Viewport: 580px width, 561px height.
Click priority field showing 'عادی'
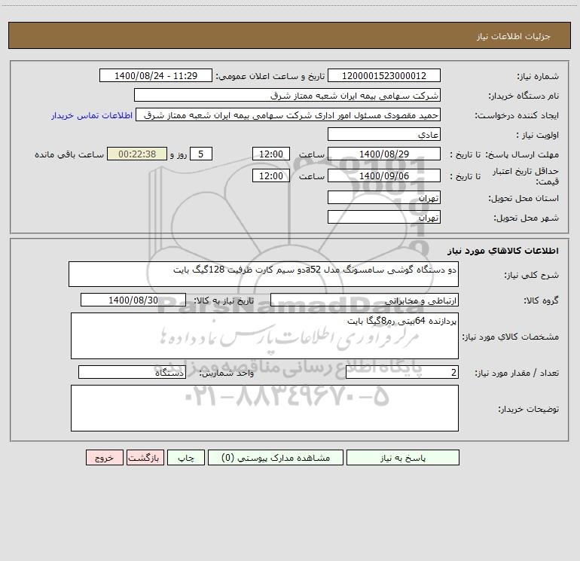384,134
